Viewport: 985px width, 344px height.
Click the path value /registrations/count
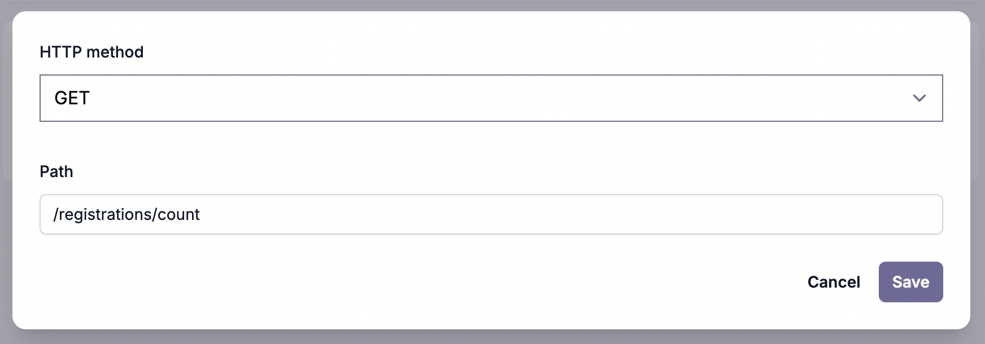127,214
